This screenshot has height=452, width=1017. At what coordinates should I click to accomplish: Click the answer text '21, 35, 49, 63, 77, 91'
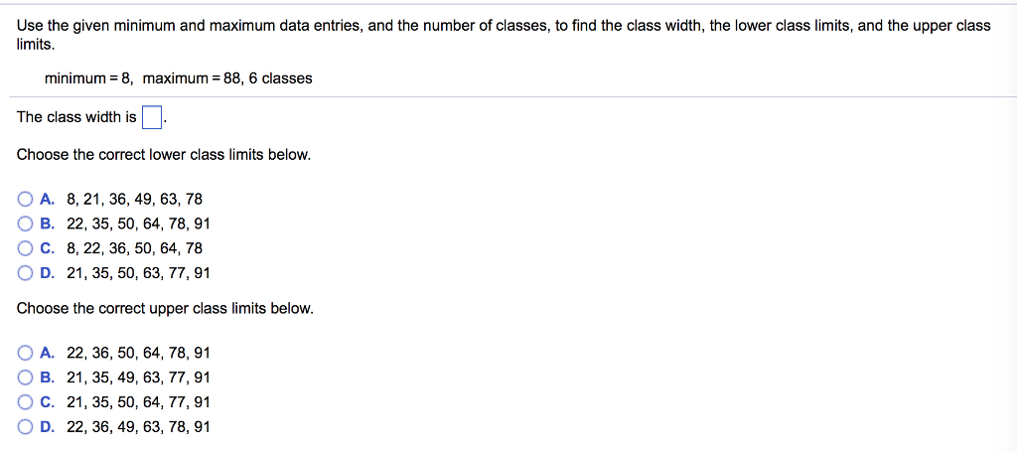138,377
